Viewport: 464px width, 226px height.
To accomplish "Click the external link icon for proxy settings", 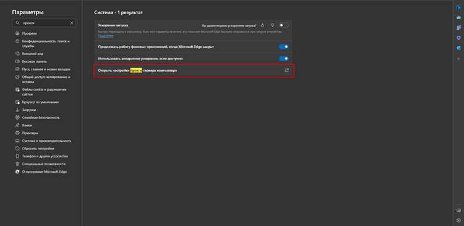I will point(286,71).
